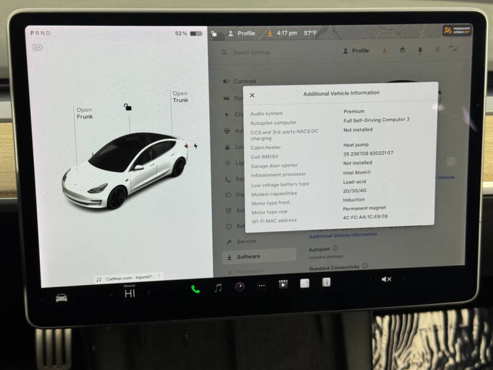Open the dashcam viewer icon
The image size is (493, 370).
[x=283, y=284]
